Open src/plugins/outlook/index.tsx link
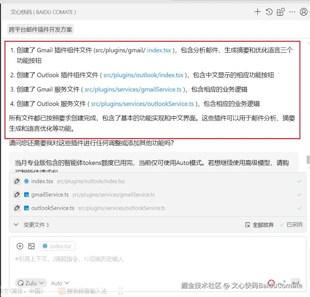The width and height of the screenshot is (310, 297). click(143, 75)
